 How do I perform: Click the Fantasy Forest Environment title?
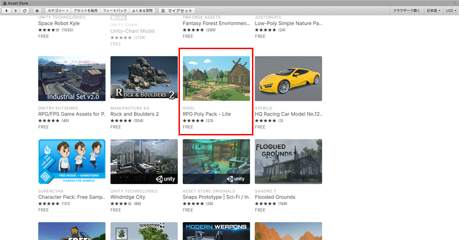217,23
